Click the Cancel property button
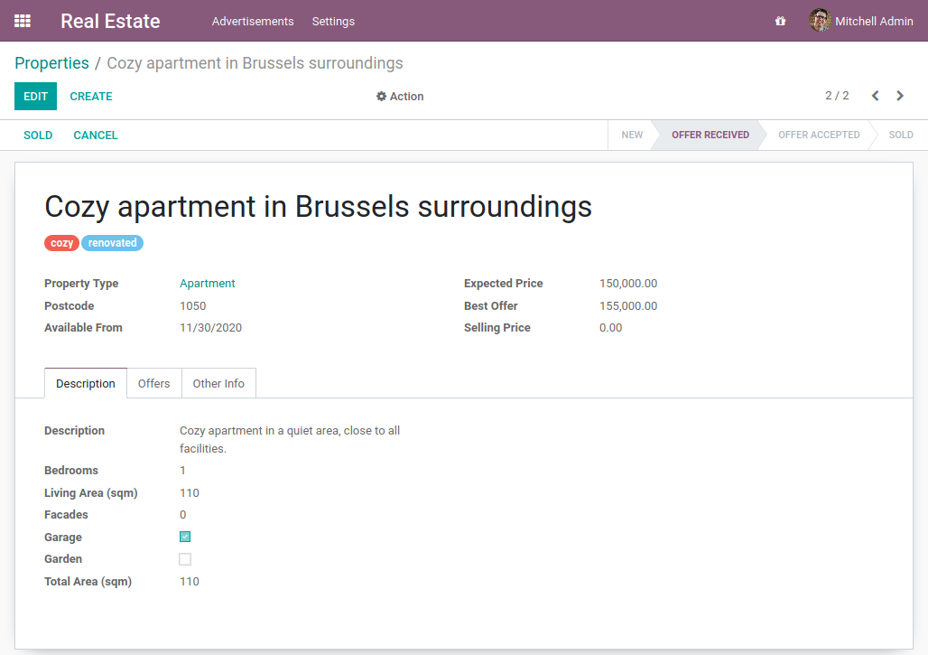The width and height of the screenshot is (928, 655). pos(96,136)
